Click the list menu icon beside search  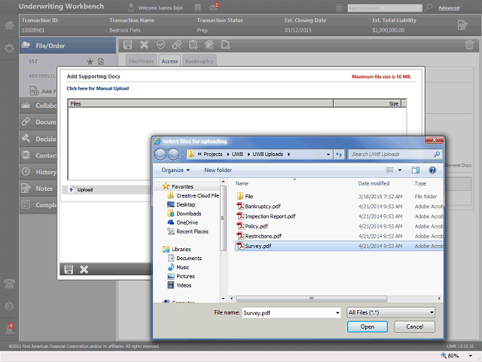[x=340, y=8]
